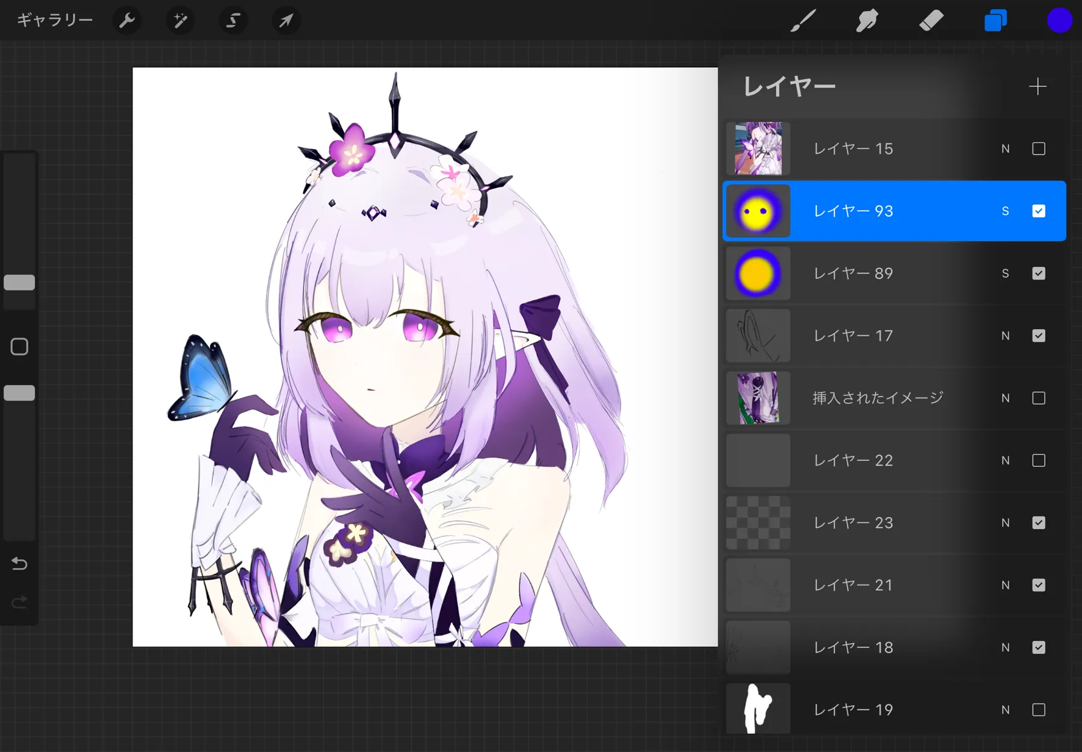This screenshot has height=752, width=1082.
Task: Open blend mode N for レイヤー 22
Action: click(x=1006, y=460)
